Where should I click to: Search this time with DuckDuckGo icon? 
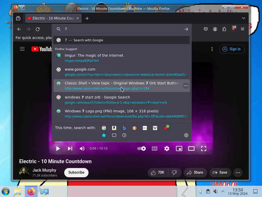pyautogui.click(x=134, y=128)
